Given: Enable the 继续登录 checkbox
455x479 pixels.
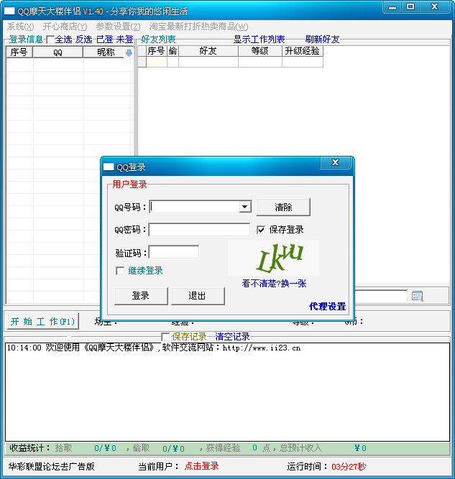Looking at the screenshot, I should click(120, 271).
